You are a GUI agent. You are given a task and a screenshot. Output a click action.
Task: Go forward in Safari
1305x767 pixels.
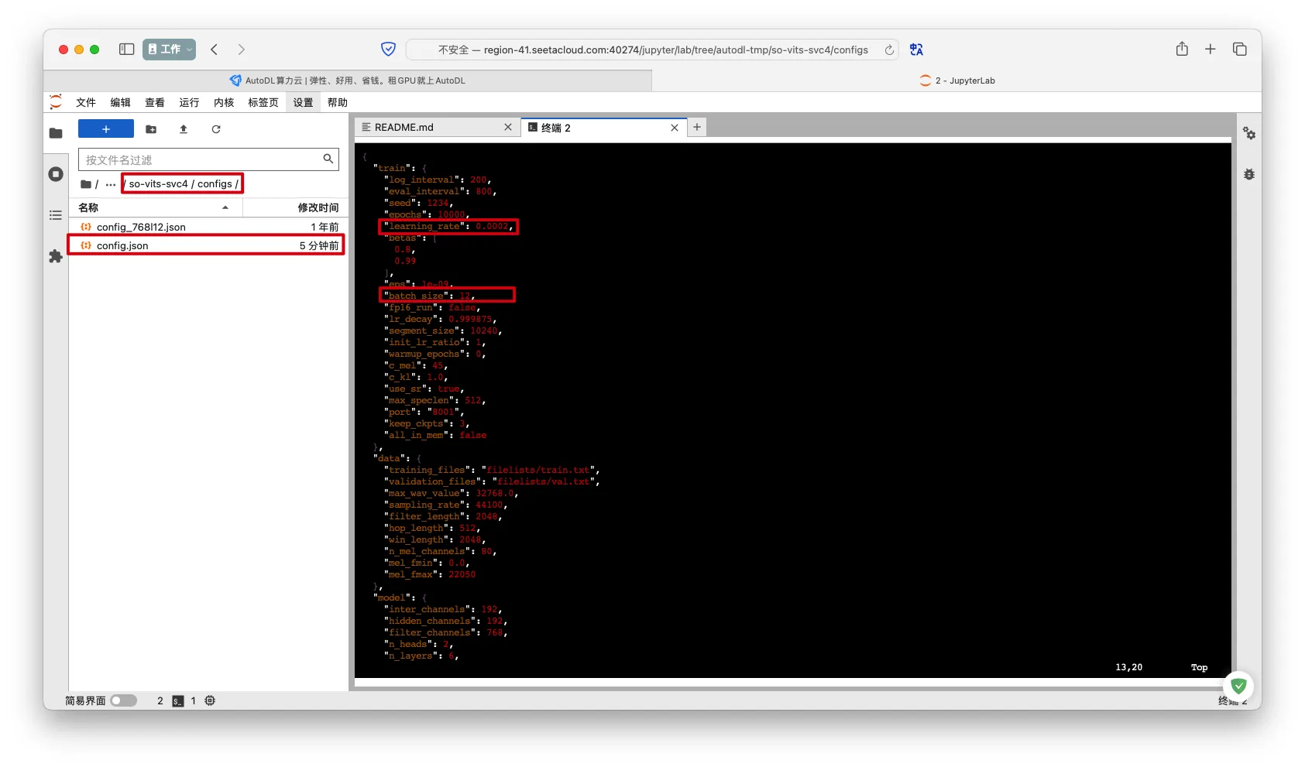[x=242, y=50]
